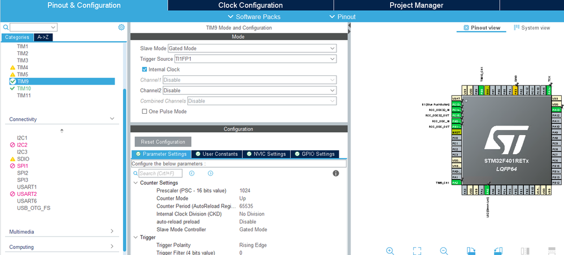Click the NRST pin
The width and height of the screenshot is (564, 255).
[456, 132]
